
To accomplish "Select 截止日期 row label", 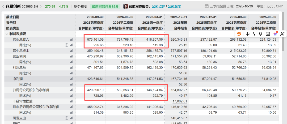I will [13, 17].
